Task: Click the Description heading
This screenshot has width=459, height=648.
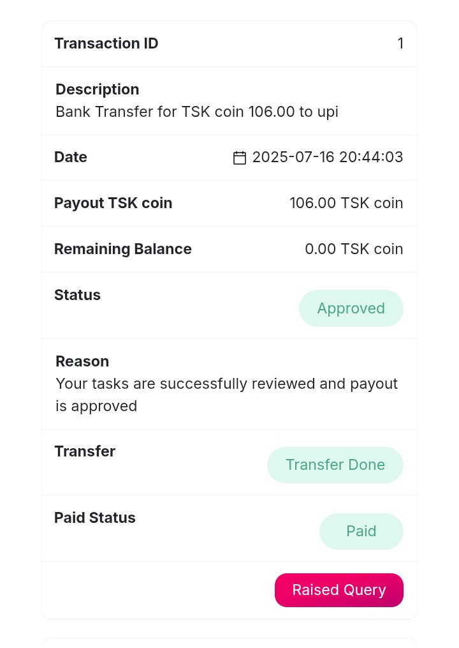Action: click(x=97, y=89)
